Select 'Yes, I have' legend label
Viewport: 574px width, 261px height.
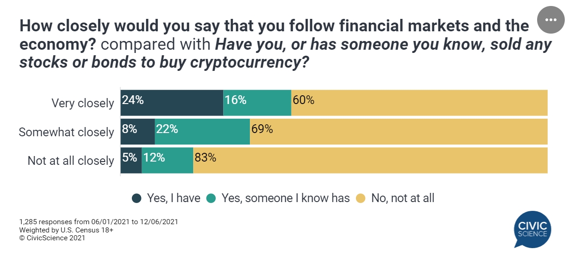[173, 198]
